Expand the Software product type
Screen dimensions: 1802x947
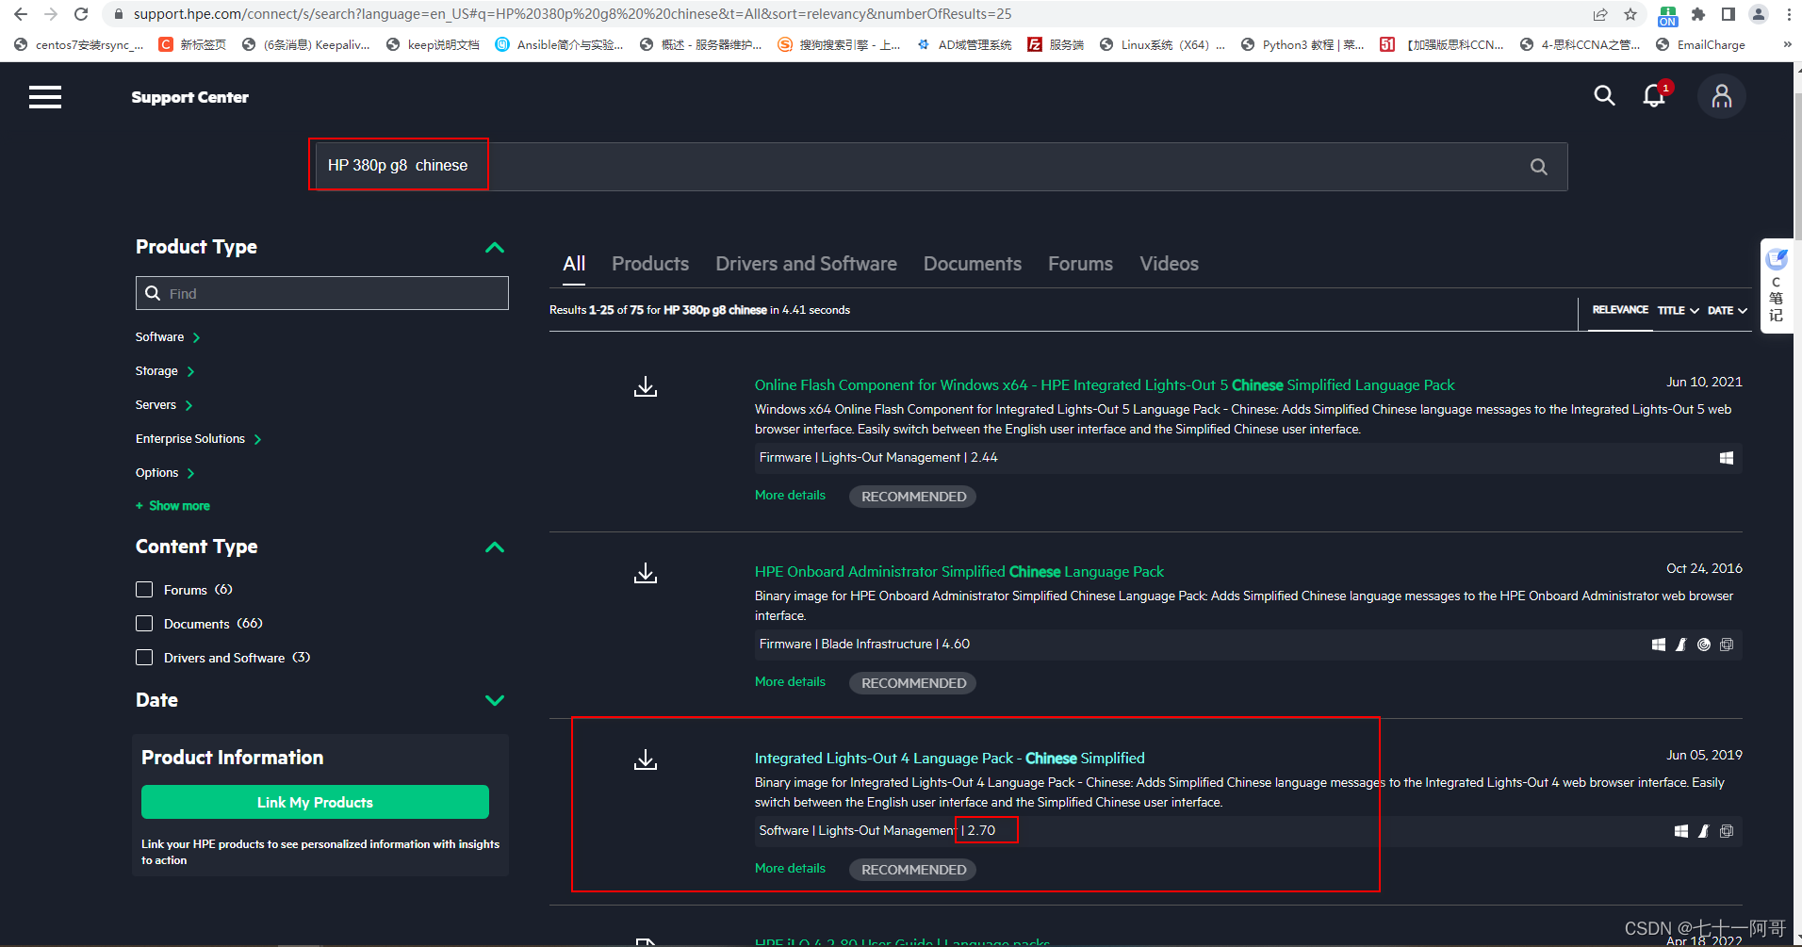[168, 337]
